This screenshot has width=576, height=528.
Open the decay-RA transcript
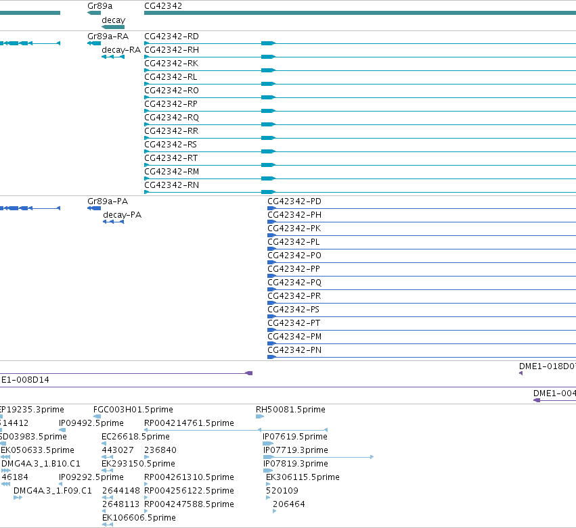click(121, 50)
